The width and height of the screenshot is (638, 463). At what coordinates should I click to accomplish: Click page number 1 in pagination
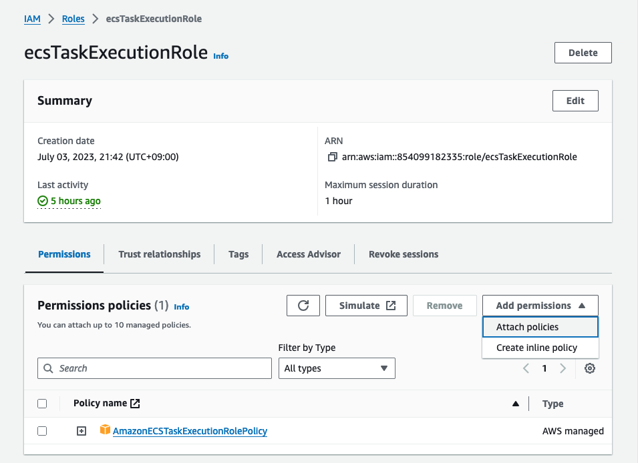544,368
